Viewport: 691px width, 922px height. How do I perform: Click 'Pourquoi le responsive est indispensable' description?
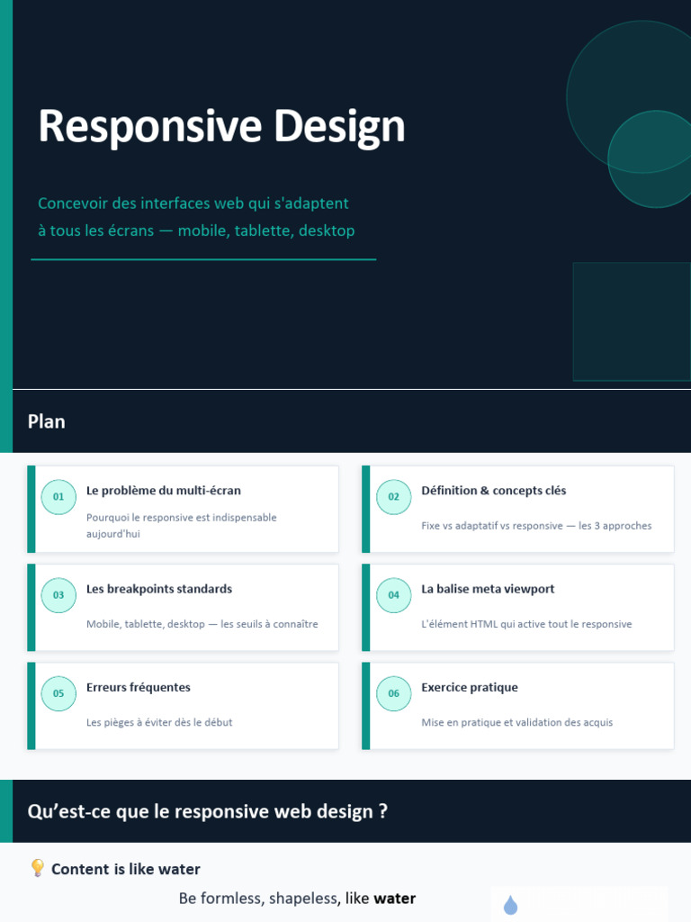point(181,526)
